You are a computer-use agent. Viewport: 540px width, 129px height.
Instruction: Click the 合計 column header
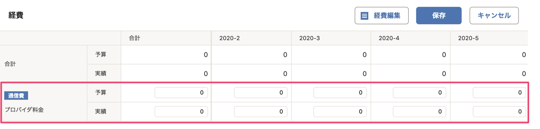(x=135, y=38)
